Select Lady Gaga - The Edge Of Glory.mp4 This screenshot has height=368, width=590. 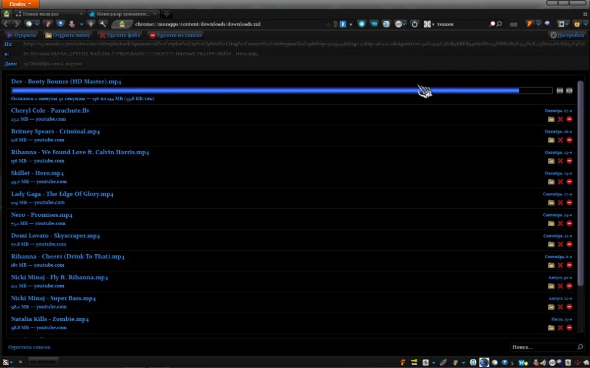click(x=291, y=198)
